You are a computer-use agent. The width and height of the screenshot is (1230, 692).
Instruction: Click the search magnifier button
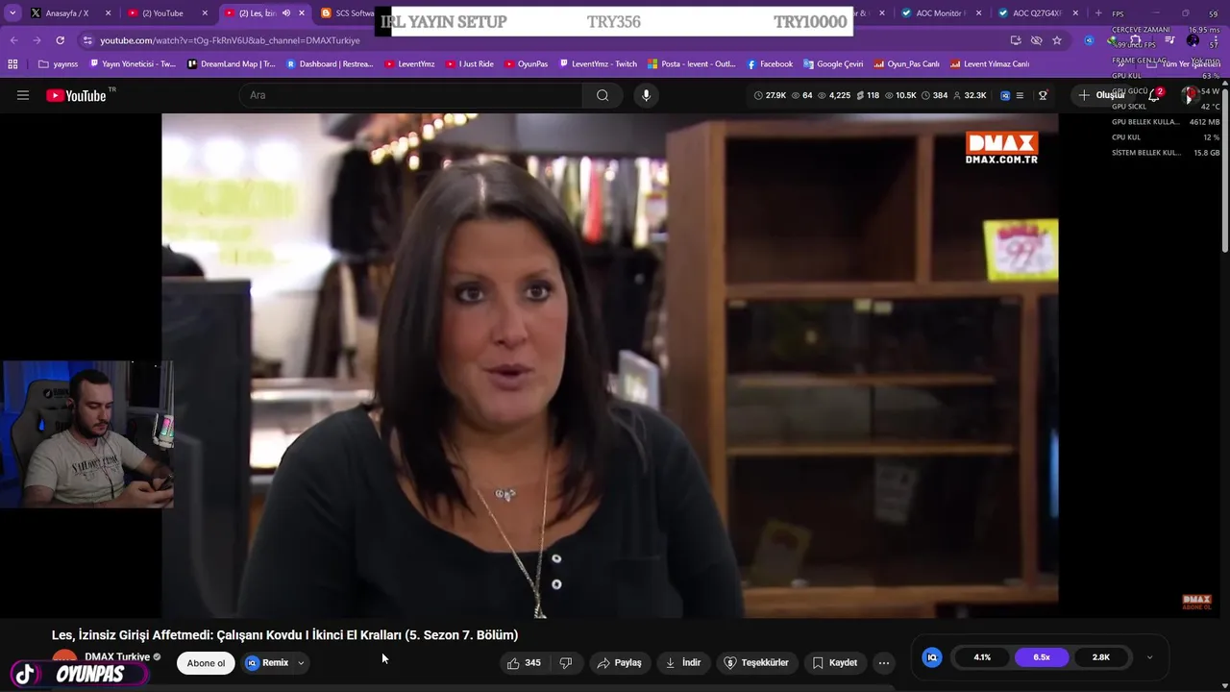point(603,95)
